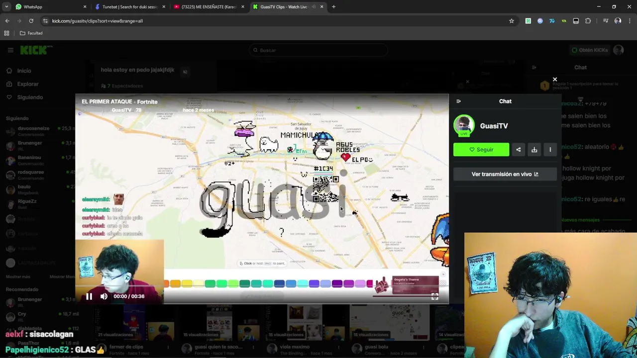Click the address bar URL

98,21
